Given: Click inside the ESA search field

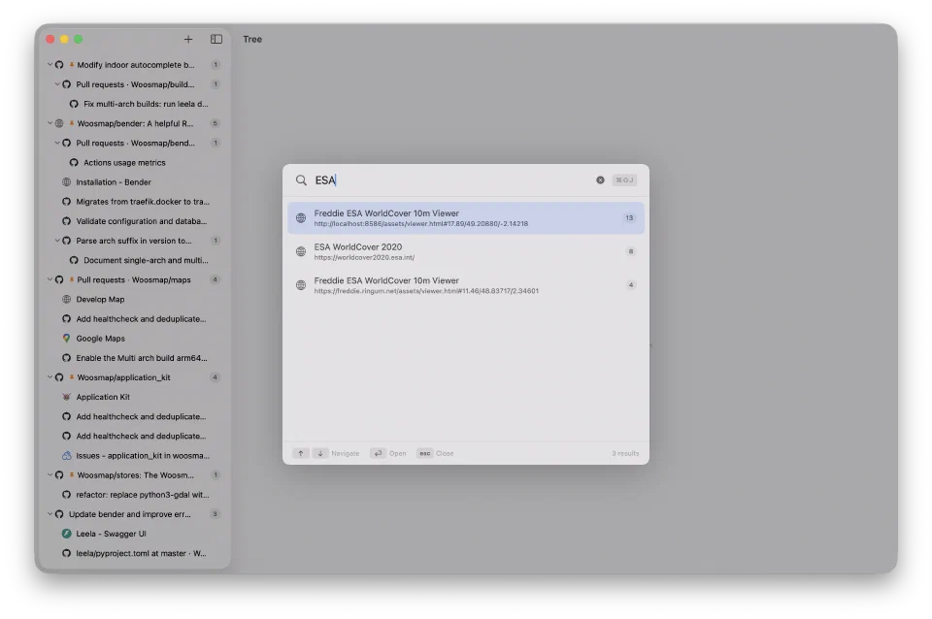Looking at the screenshot, I should click(451, 180).
